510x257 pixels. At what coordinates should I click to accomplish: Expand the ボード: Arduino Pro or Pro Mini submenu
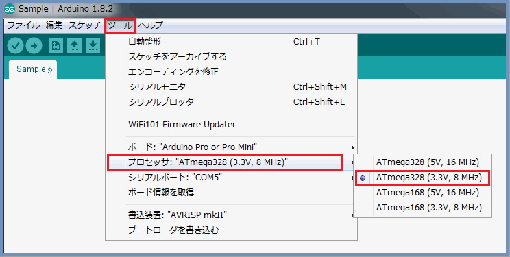click(x=231, y=147)
